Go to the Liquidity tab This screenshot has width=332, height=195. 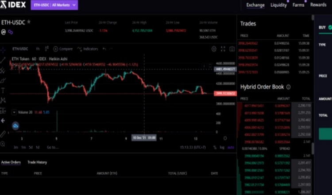coord(278,5)
